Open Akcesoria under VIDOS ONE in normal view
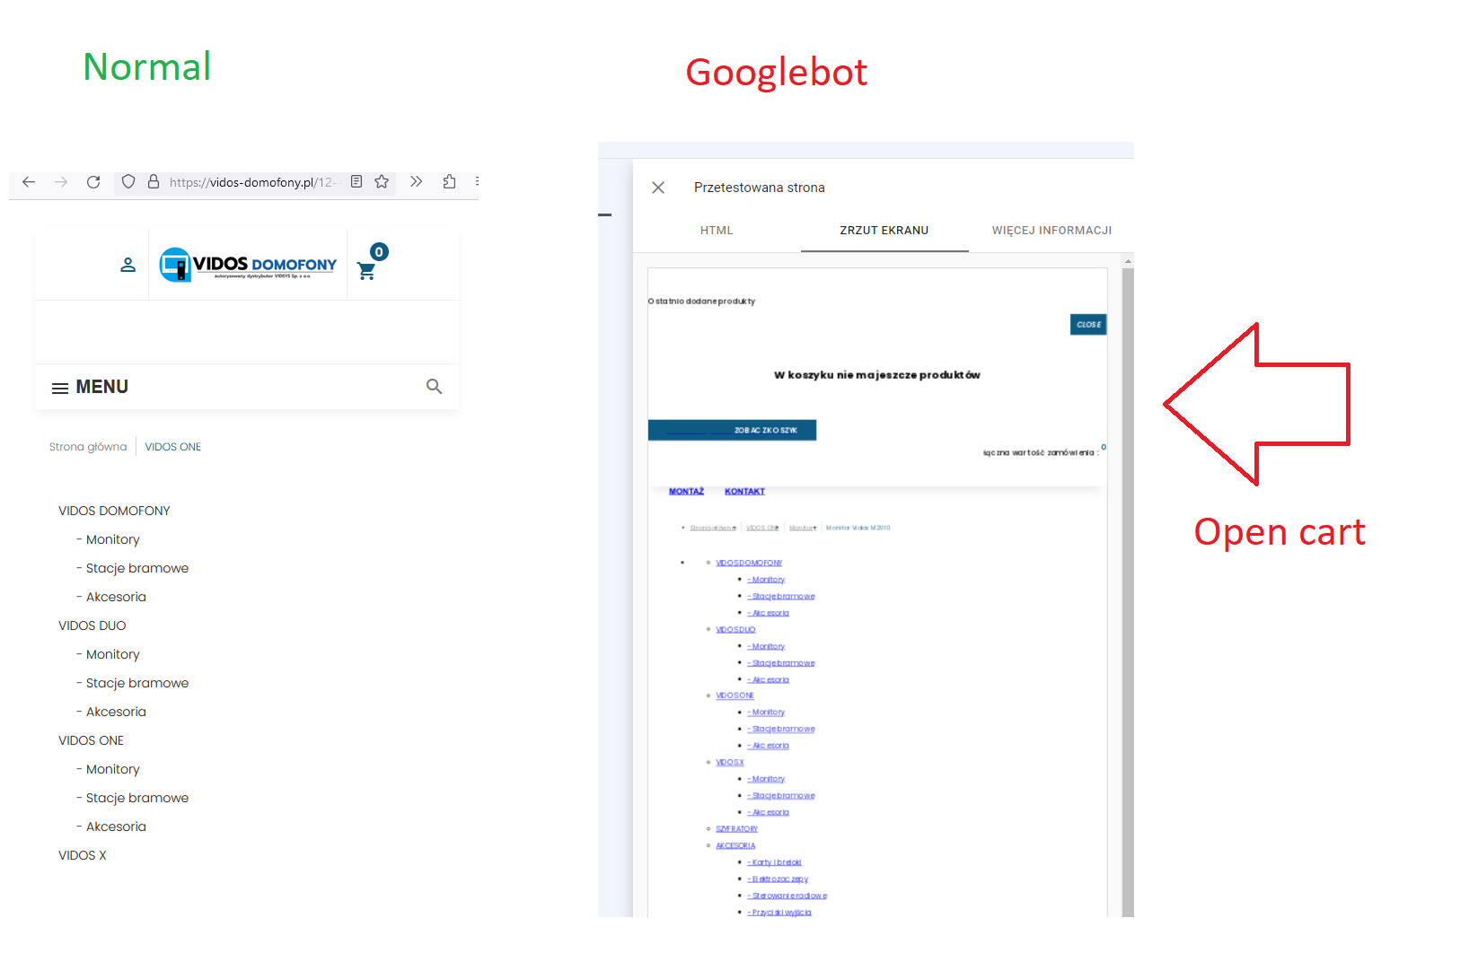1478x953 pixels. click(x=116, y=826)
